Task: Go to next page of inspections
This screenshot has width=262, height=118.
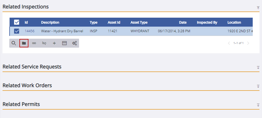Action: pyautogui.click(x=248, y=43)
